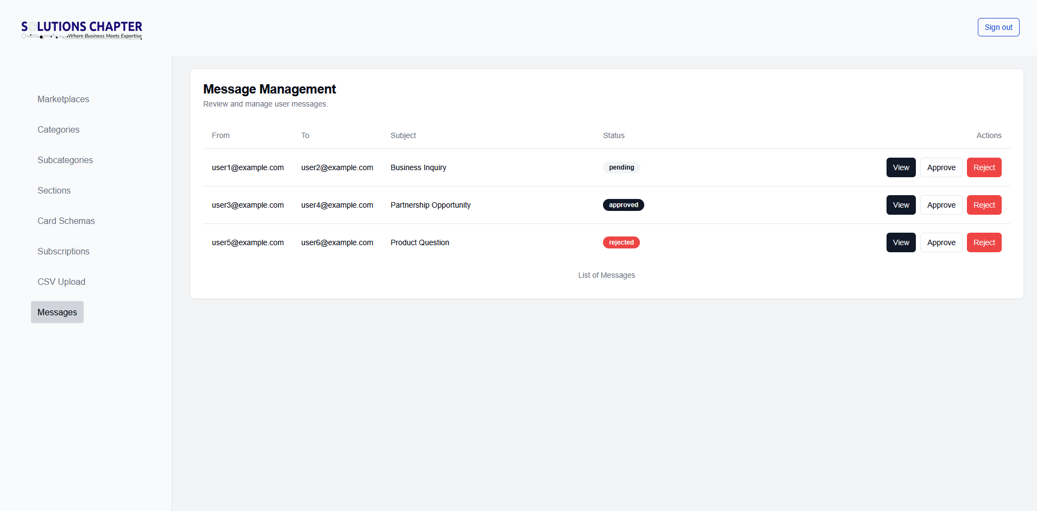
Task: Reject the Partnership Opportunity message
Action: click(984, 205)
